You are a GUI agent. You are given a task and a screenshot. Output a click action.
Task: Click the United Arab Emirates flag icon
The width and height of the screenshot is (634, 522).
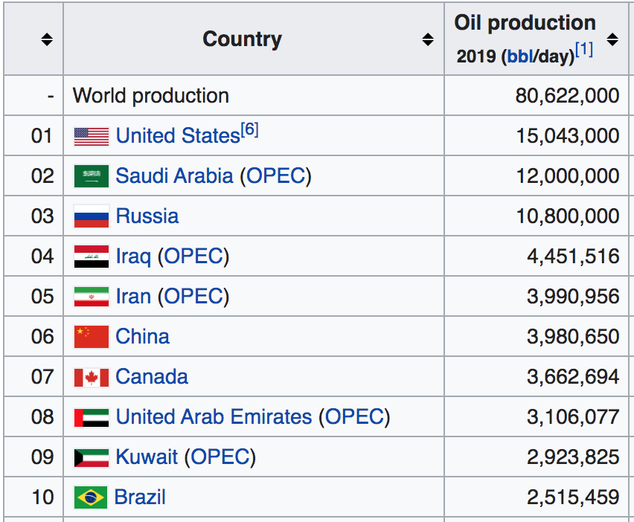[92, 418]
